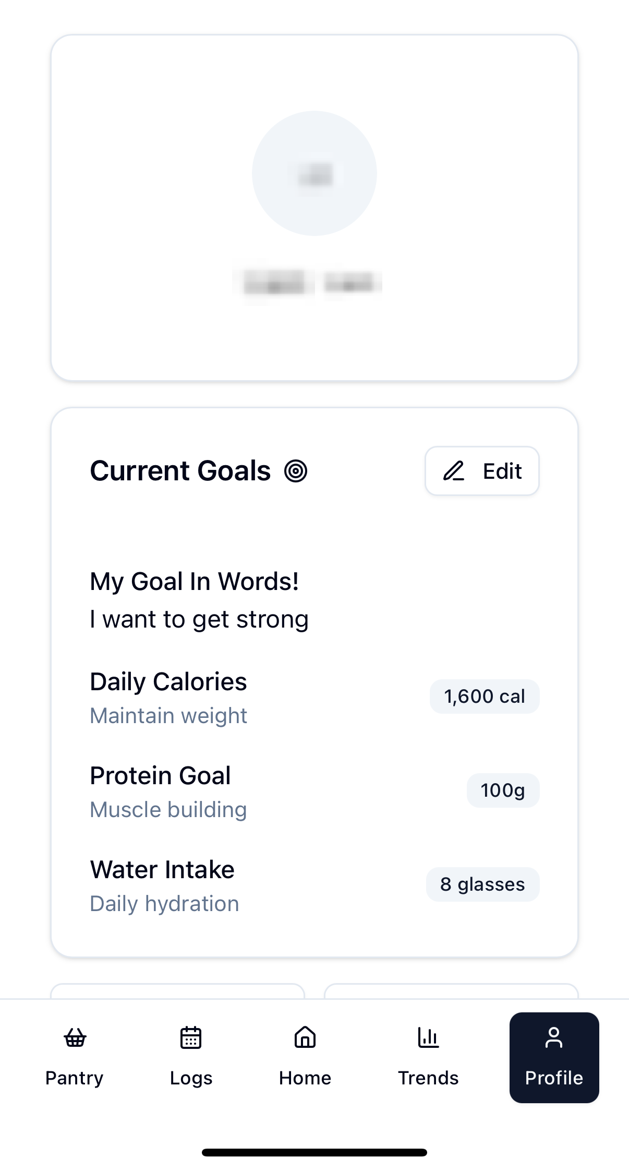
Task: Click the 1,600 cal badge
Action: pyautogui.click(x=484, y=696)
